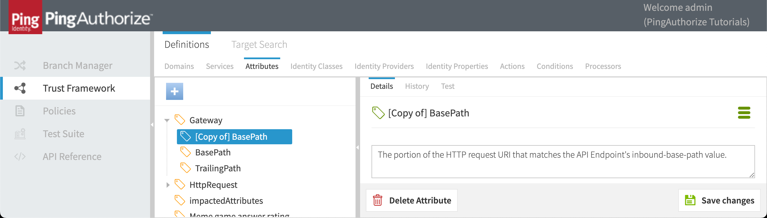Click the attribute description text field
The width and height of the screenshot is (767, 218).
tap(563, 162)
